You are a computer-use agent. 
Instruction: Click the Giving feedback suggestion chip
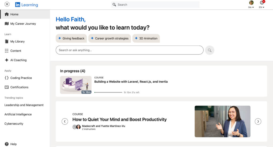[x=71, y=38]
